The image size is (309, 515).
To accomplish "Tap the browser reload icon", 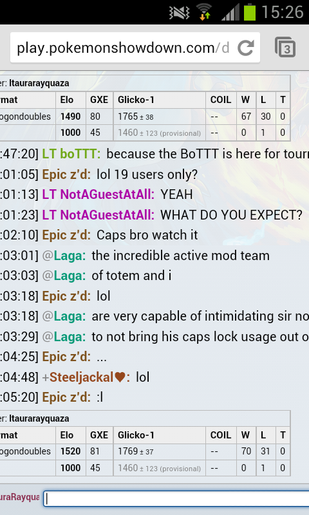I will pyautogui.click(x=246, y=48).
